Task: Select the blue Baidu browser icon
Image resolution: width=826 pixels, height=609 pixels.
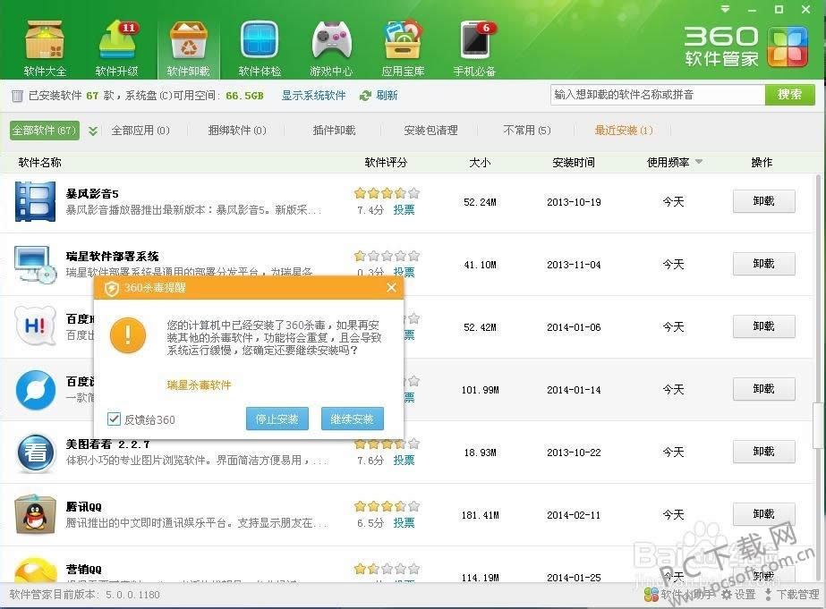Action: click(x=35, y=390)
